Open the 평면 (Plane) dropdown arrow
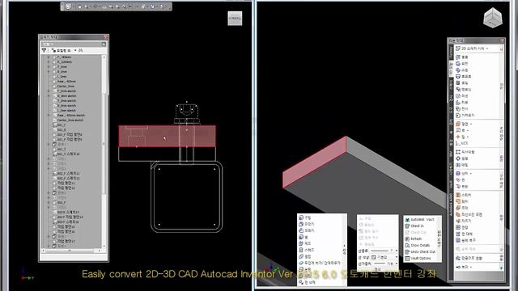 471,124
